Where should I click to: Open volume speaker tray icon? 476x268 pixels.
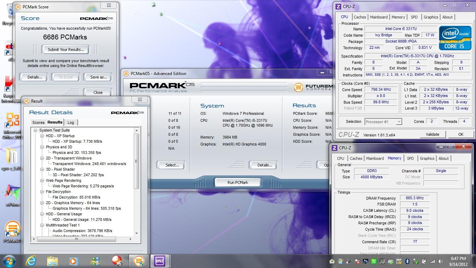pyautogui.click(x=441, y=261)
